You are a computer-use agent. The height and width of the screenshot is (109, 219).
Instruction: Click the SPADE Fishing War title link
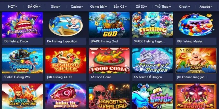[x=17, y=77]
